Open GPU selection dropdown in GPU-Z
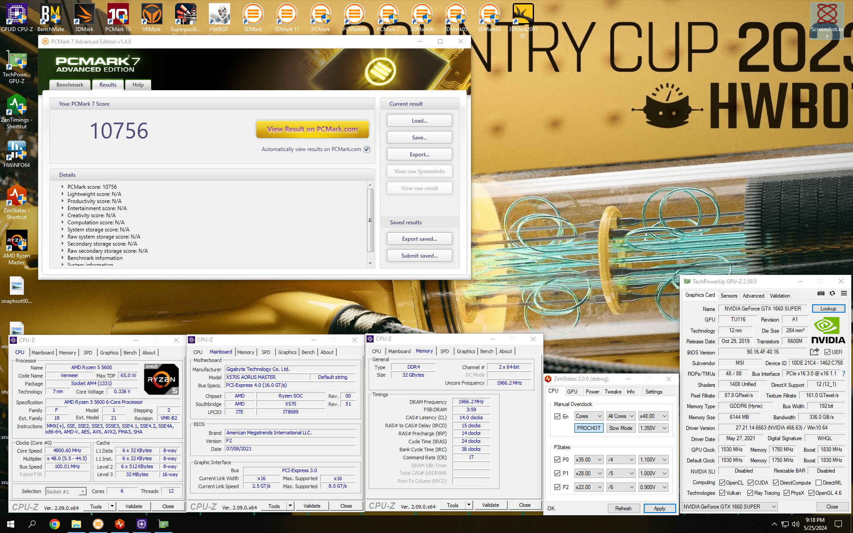 click(729, 506)
